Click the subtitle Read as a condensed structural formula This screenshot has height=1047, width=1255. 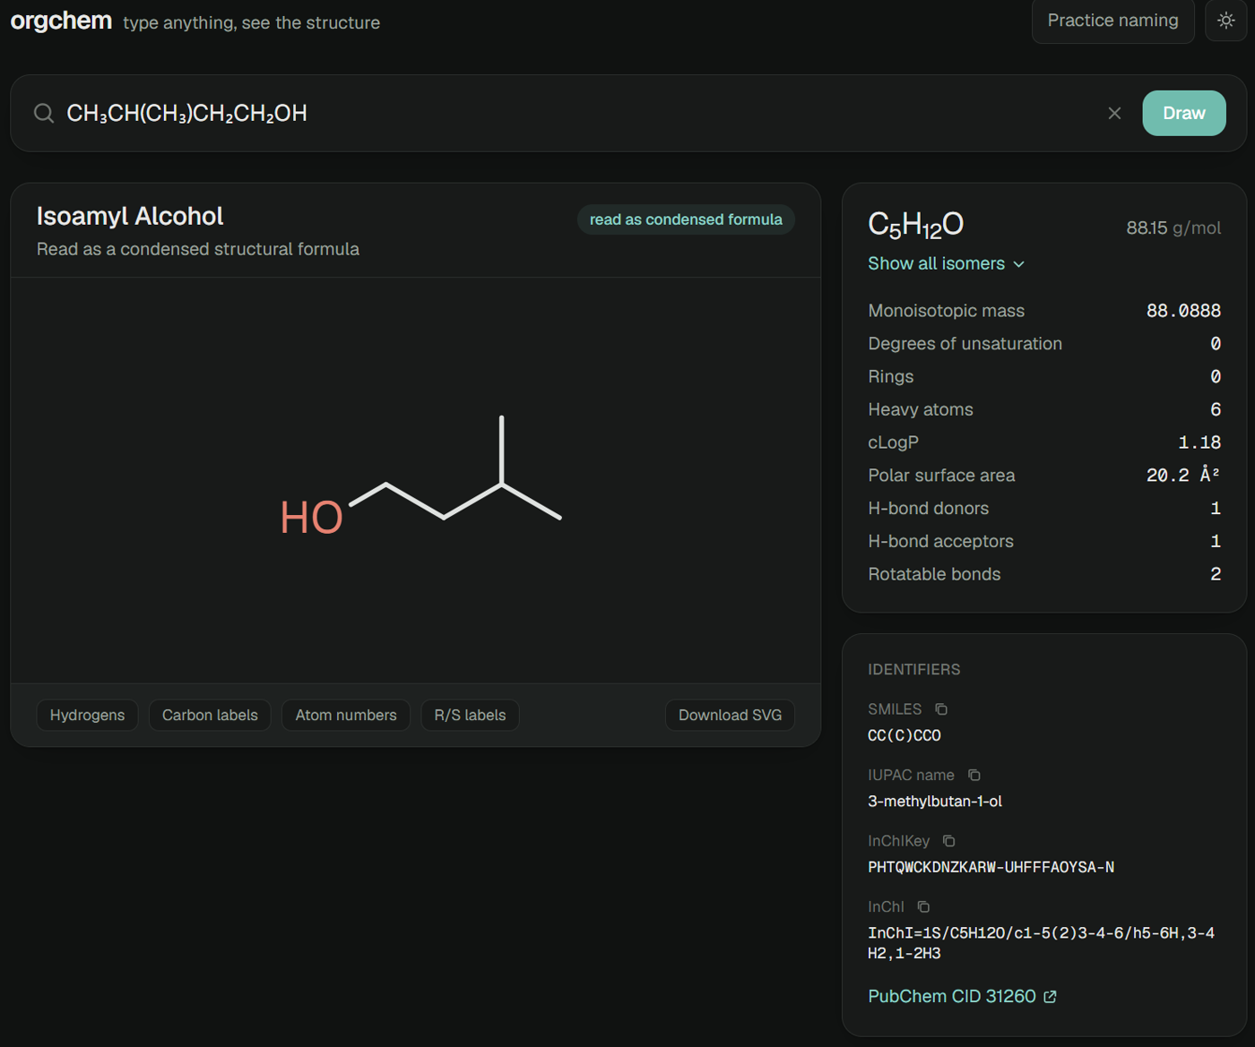[x=198, y=249]
